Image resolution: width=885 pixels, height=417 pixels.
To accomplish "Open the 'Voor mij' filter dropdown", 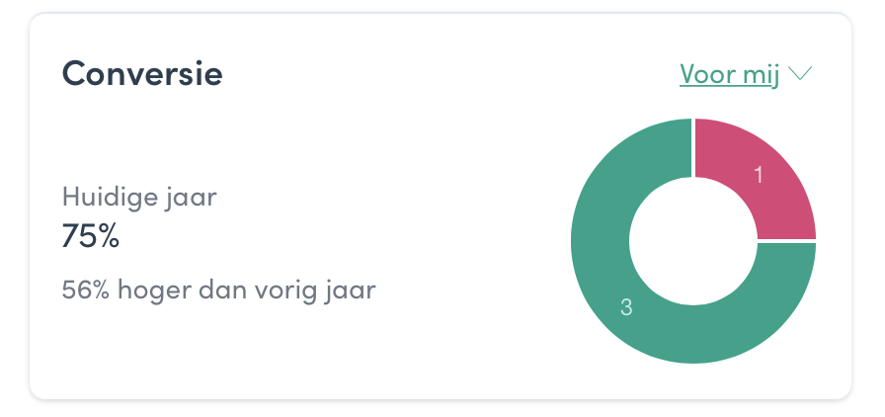I will (x=745, y=74).
